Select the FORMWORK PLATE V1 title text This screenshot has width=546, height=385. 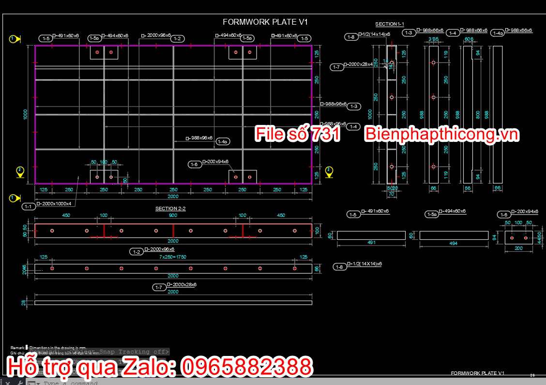[266, 22]
